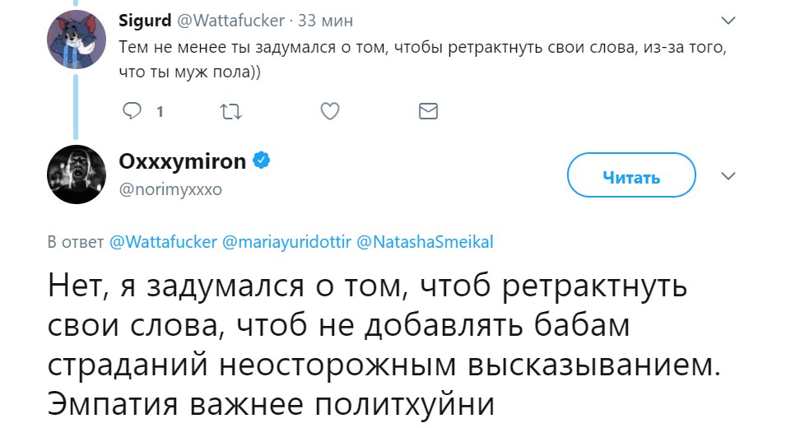Click the Oxxxymiron display name
Image resolution: width=786 pixels, height=428 pixels.
pyautogui.click(x=183, y=162)
